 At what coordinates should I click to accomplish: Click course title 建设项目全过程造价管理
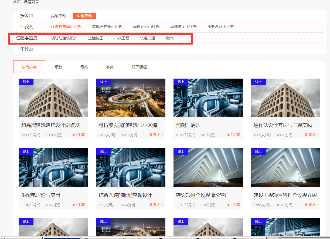[203, 195]
